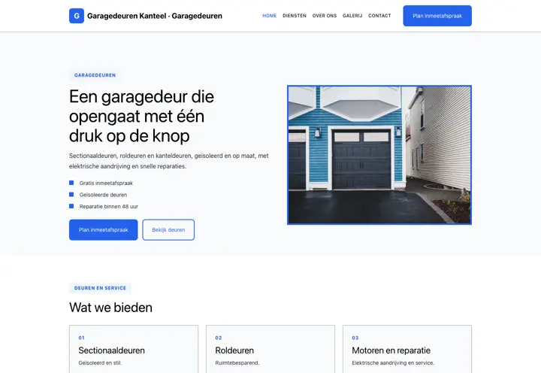541x373 pixels.
Task: Open the Sectionaaldeuren card
Action: click(134, 349)
